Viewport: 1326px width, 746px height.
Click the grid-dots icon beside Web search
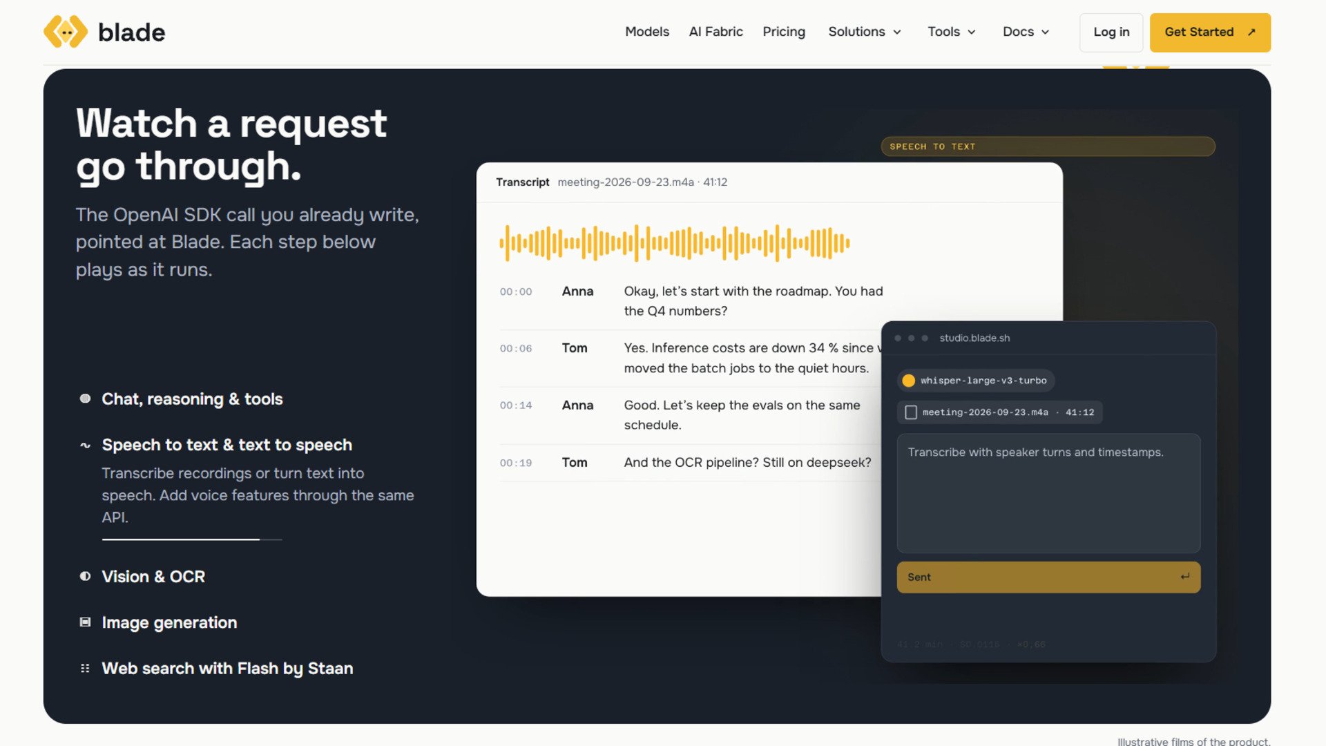[85, 669]
